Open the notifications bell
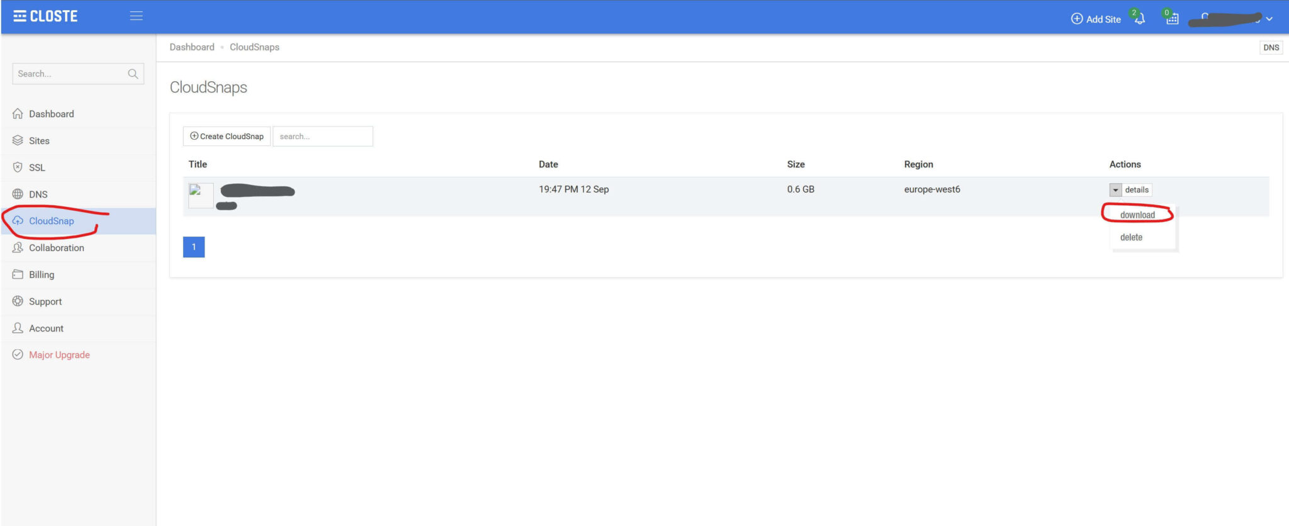This screenshot has height=526, width=1289. (1139, 18)
